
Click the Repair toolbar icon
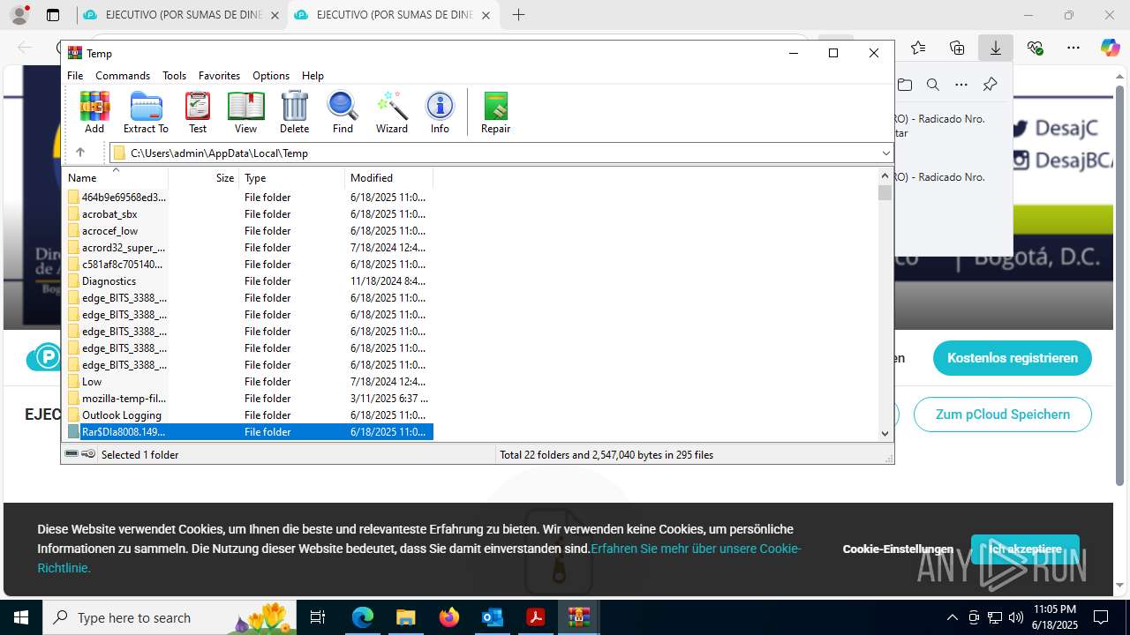click(495, 112)
